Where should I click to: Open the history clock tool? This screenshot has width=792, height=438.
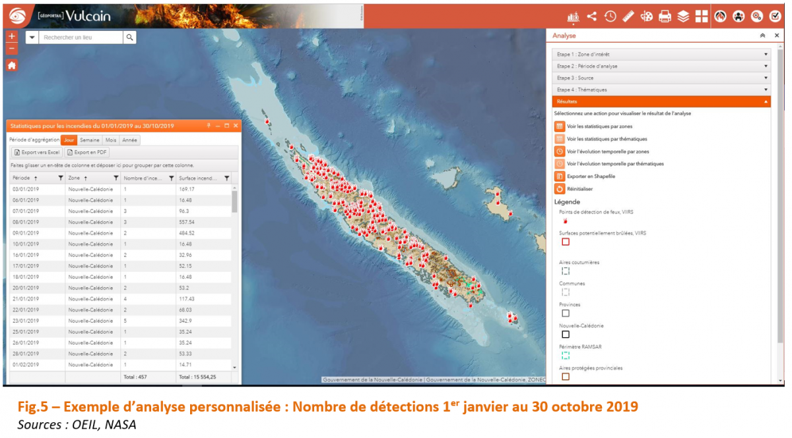[610, 16]
